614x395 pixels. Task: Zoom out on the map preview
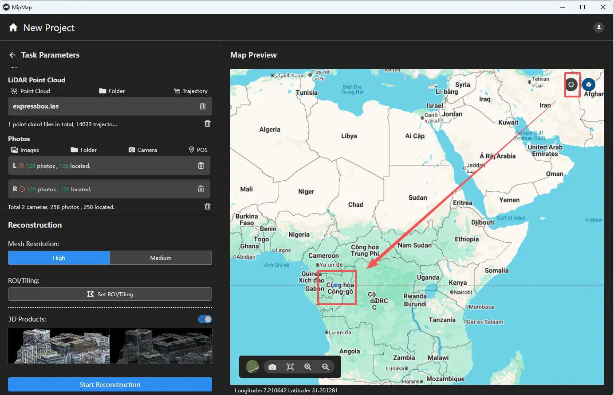tap(326, 367)
